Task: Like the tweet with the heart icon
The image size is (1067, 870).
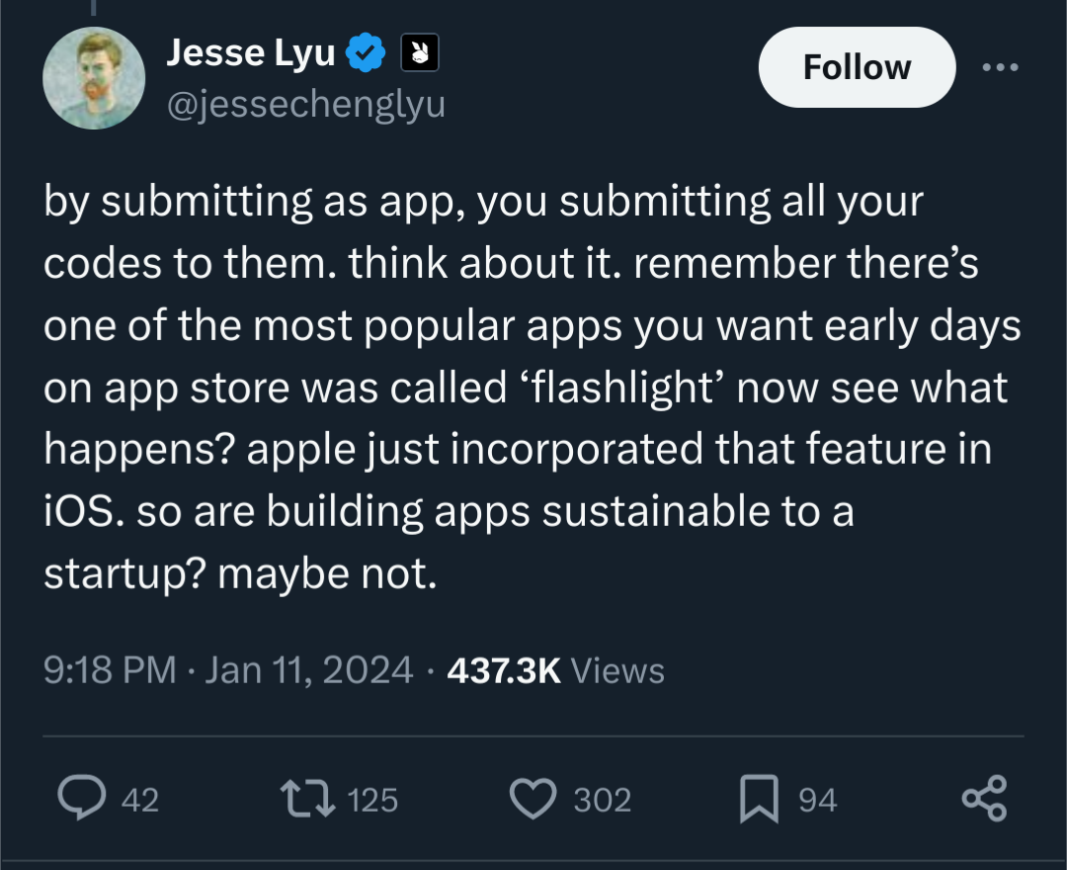Action: 533,799
